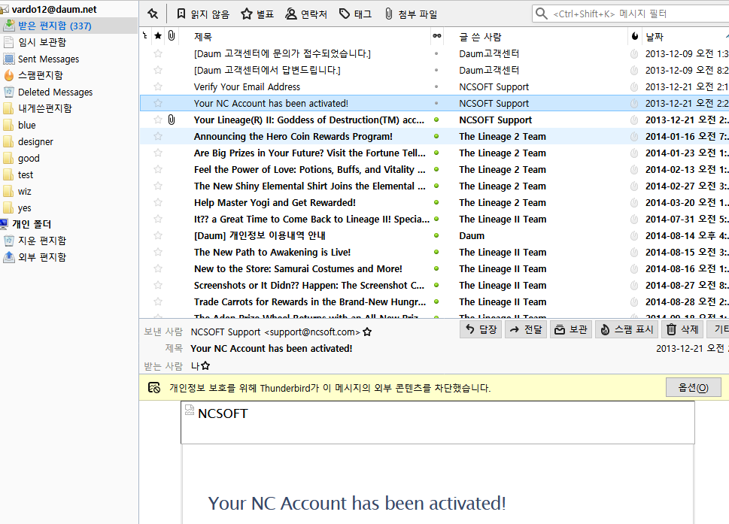Select the local folders account 개인 폴더
Image resolution: width=729 pixels, height=524 pixels.
(31, 224)
